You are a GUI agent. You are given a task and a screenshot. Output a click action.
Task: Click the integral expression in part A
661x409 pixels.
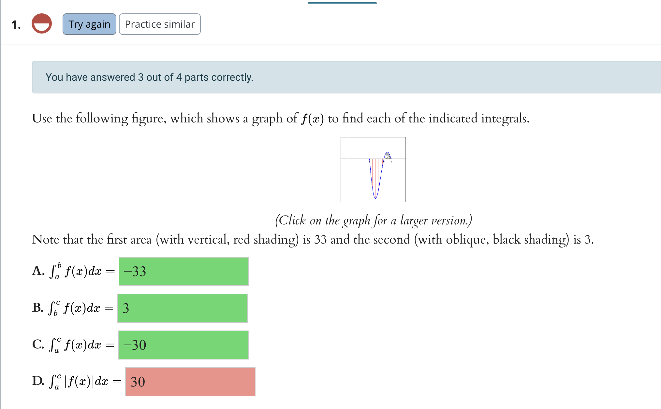coord(78,271)
